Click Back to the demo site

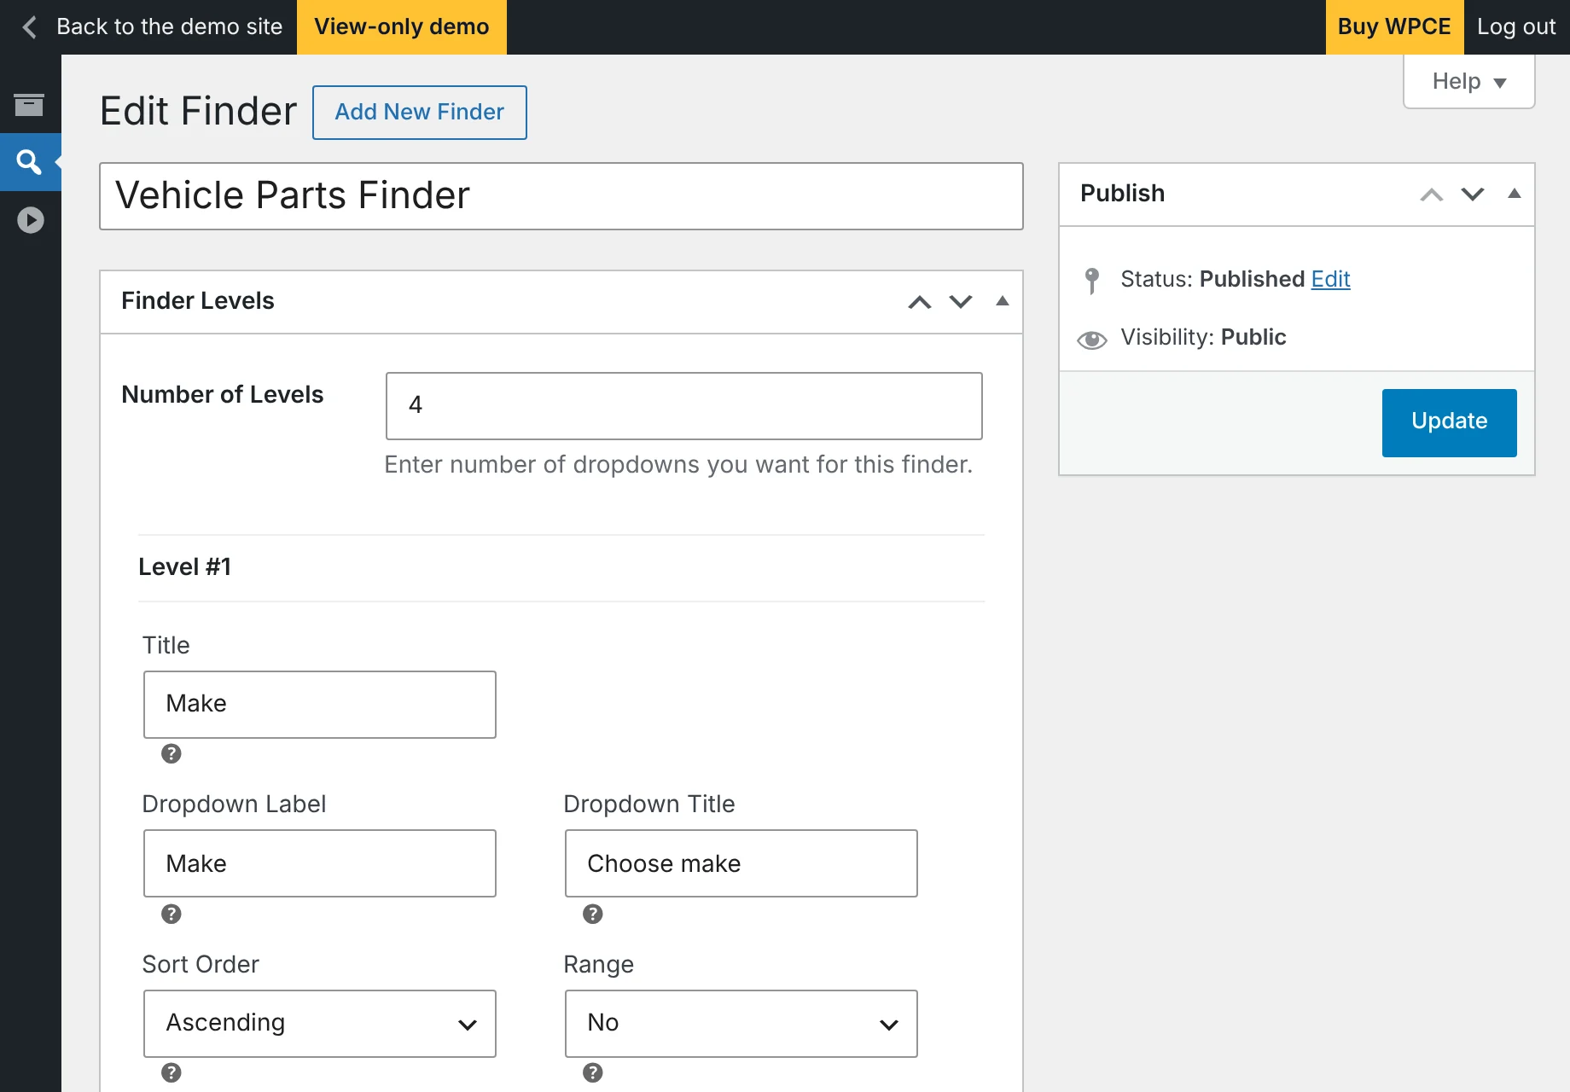(169, 27)
